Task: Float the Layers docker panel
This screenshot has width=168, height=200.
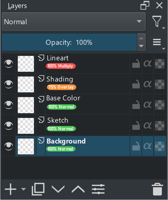Action: [145, 5]
